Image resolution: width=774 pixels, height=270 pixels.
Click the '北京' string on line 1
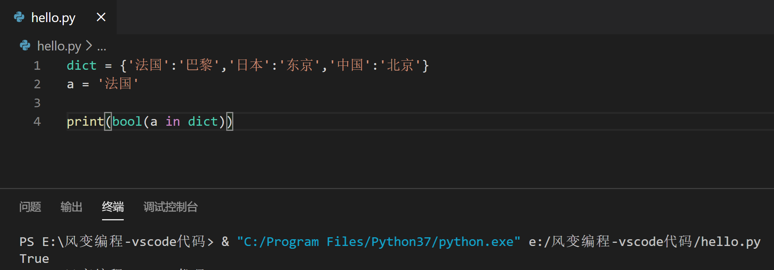tap(401, 65)
